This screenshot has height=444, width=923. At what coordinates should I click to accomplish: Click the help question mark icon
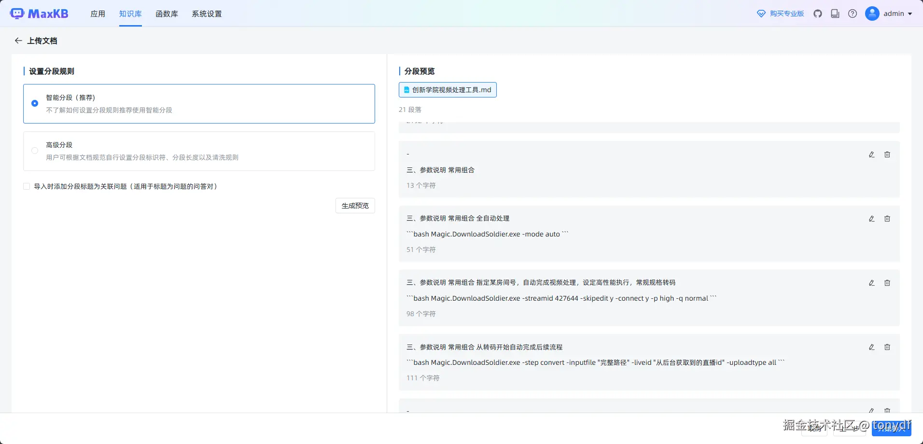[853, 14]
